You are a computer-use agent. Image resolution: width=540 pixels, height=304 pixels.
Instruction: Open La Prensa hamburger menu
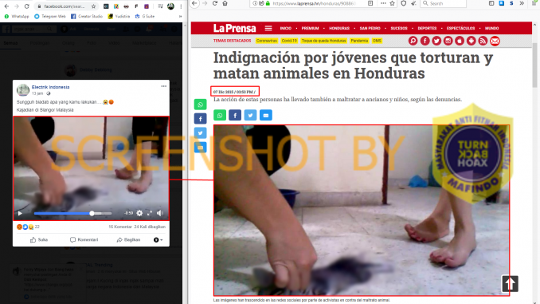(x=268, y=28)
